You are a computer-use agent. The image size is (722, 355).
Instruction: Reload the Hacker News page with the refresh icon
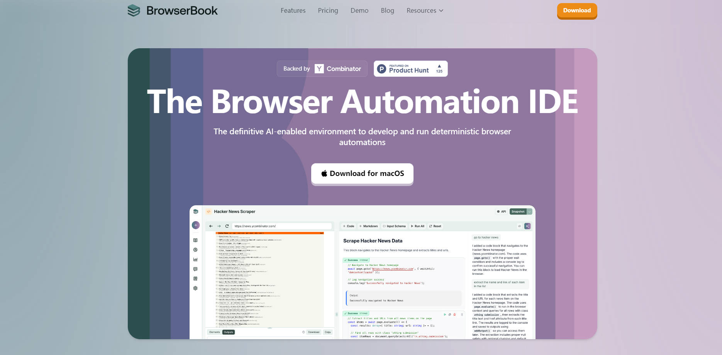point(227,226)
